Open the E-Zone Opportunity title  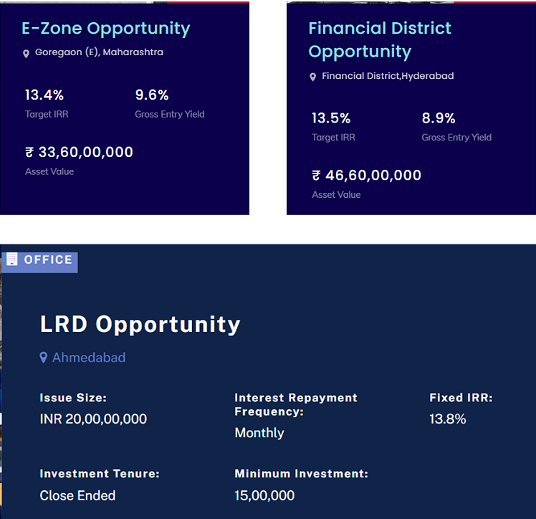106,29
